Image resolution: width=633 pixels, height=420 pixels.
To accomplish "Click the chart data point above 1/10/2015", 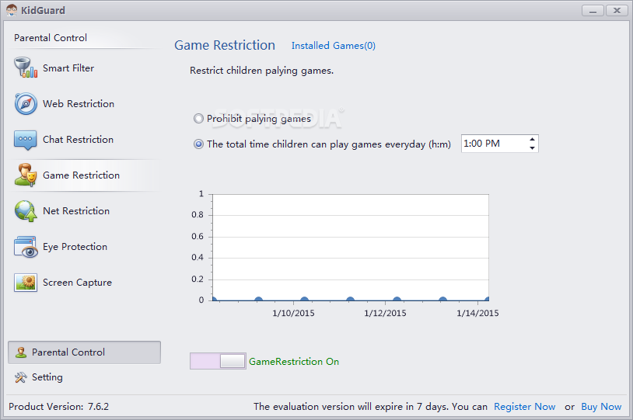I will (304, 300).
